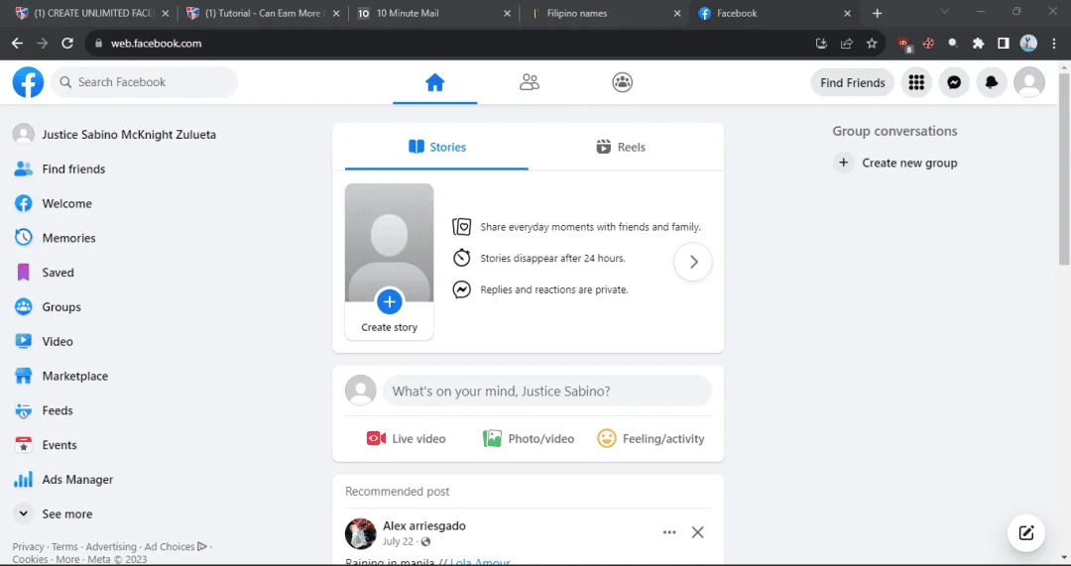Dismiss the Alex arriesgado recommended post
Image resolution: width=1071 pixels, height=566 pixels.
(697, 532)
